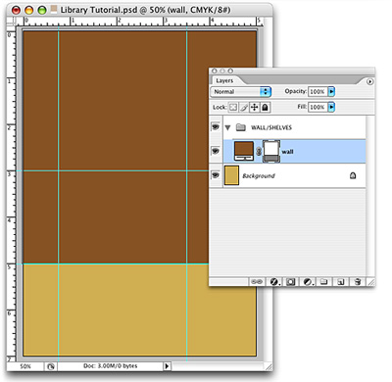Select the Background layer thumbnail
This screenshot has width=392, height=382.
pyautogui.click(x=231, y=175)
